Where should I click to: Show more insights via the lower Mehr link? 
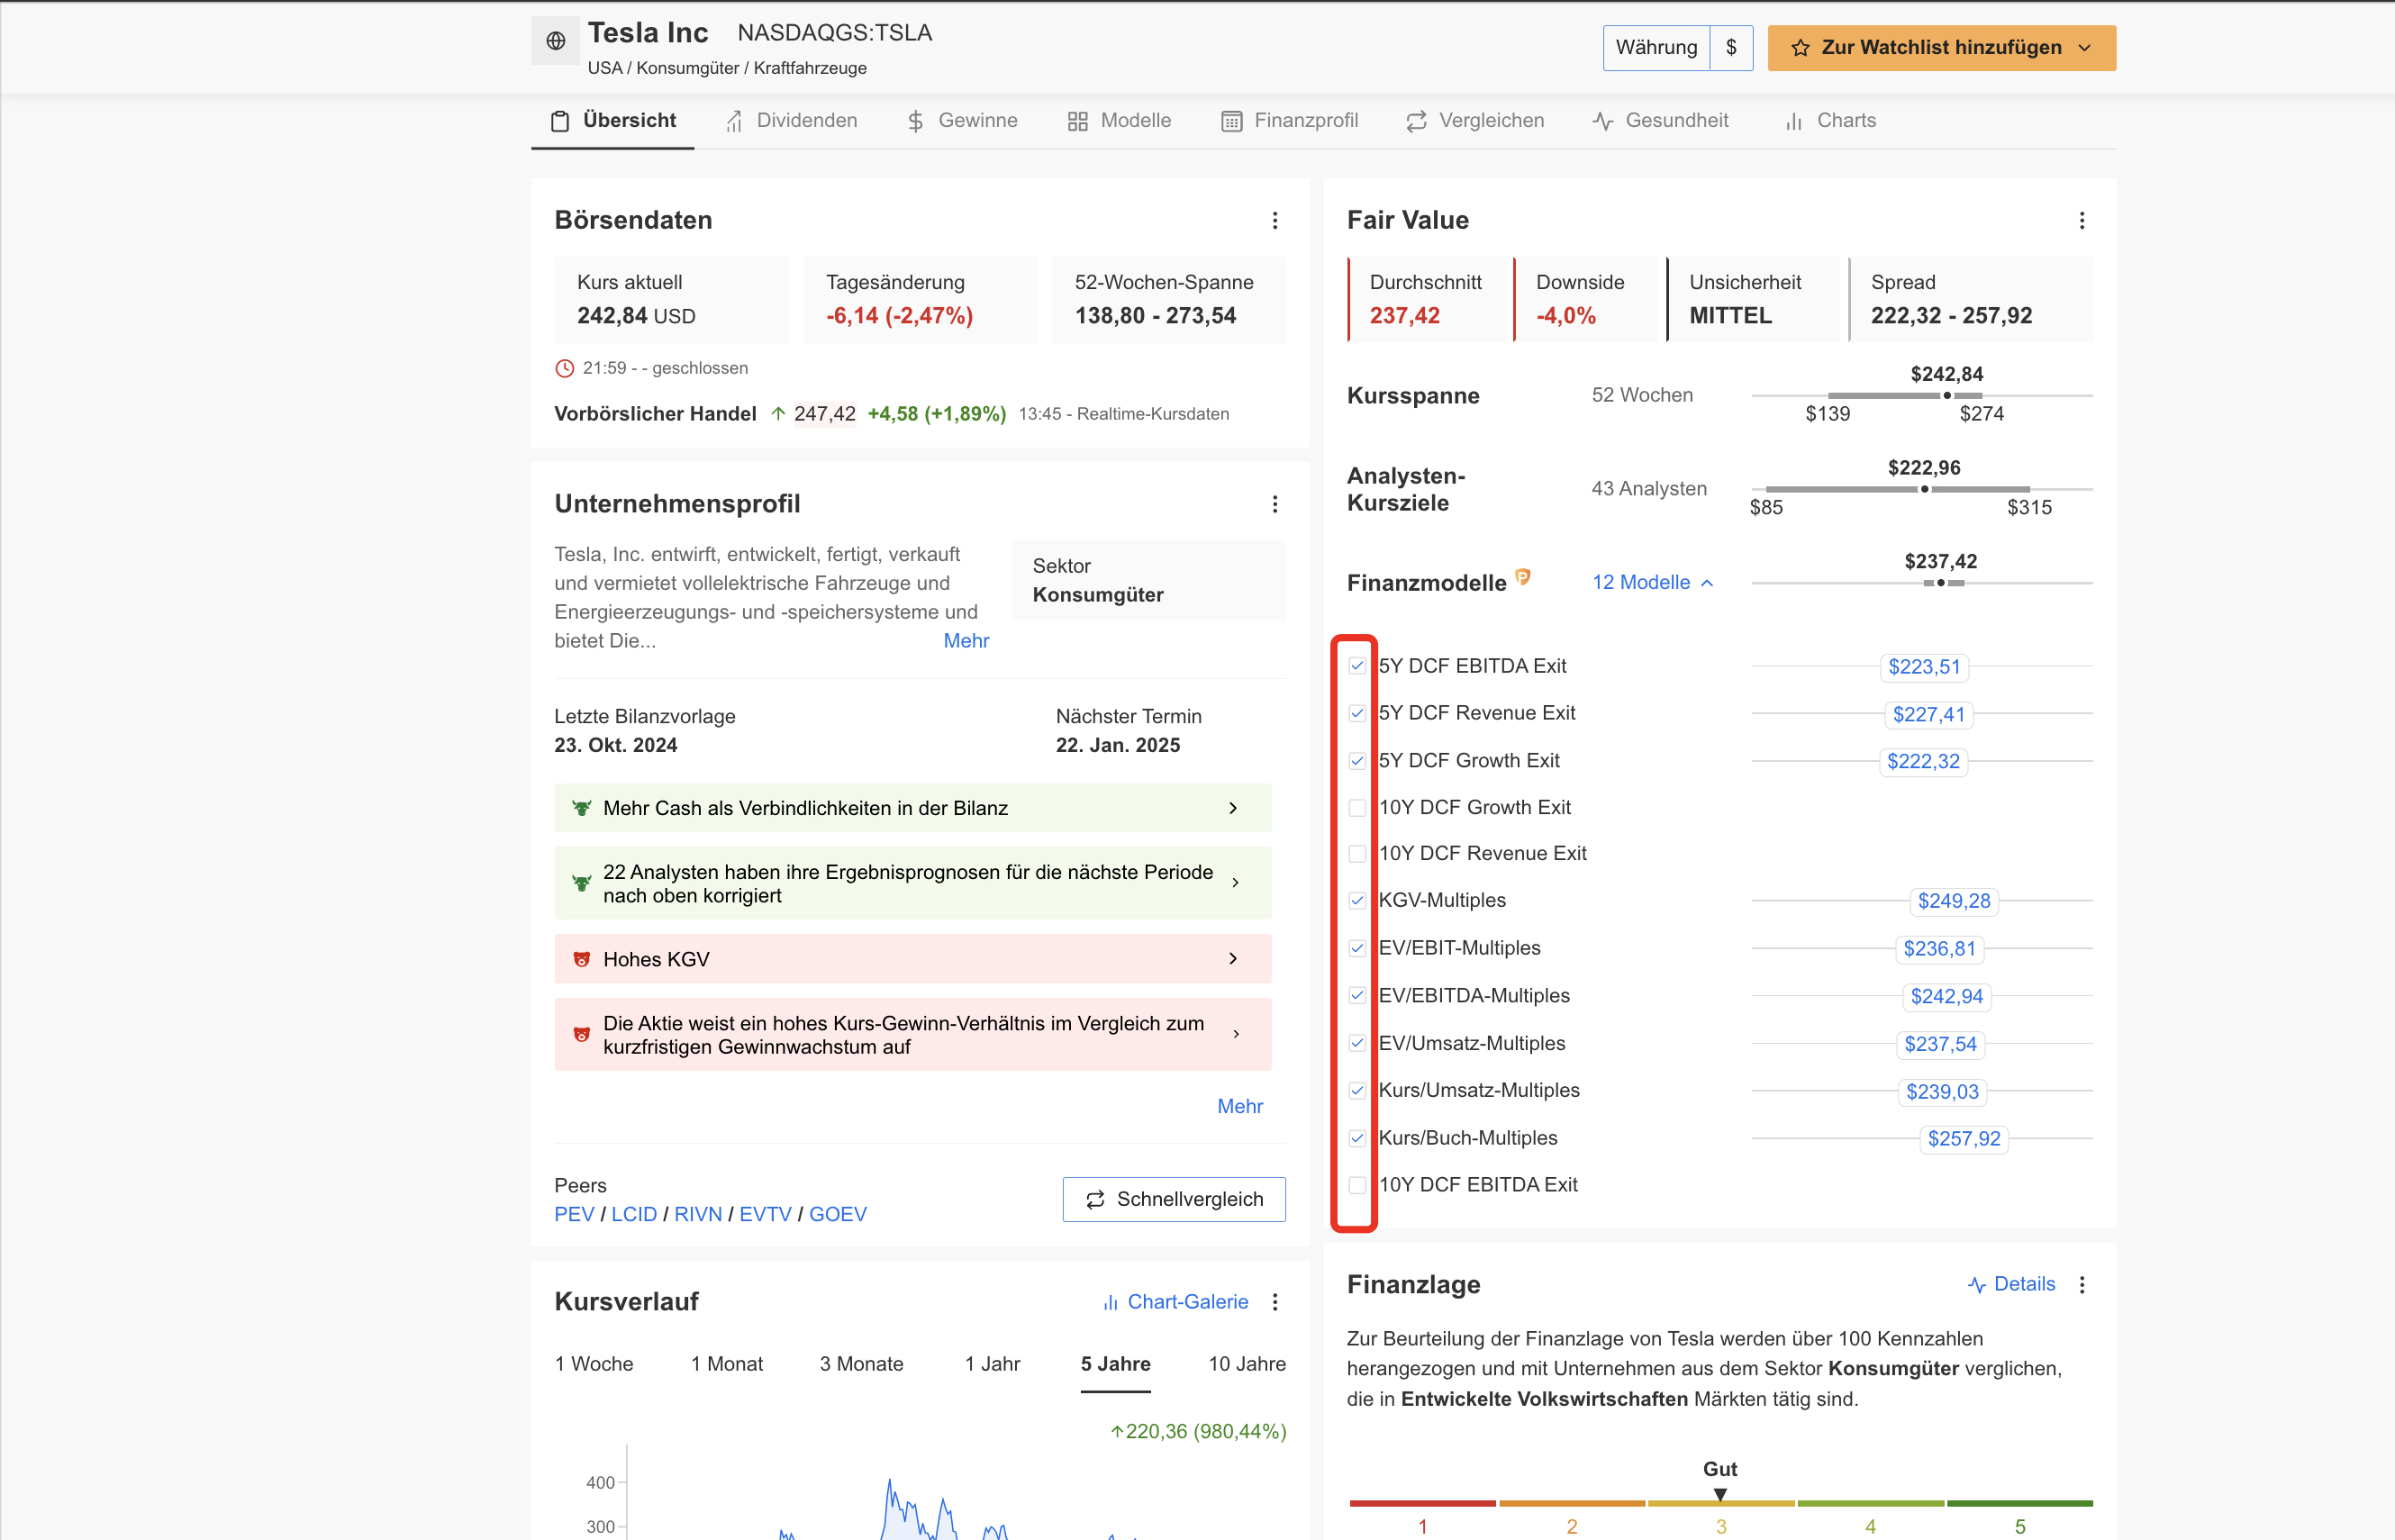point(1240,1106)
